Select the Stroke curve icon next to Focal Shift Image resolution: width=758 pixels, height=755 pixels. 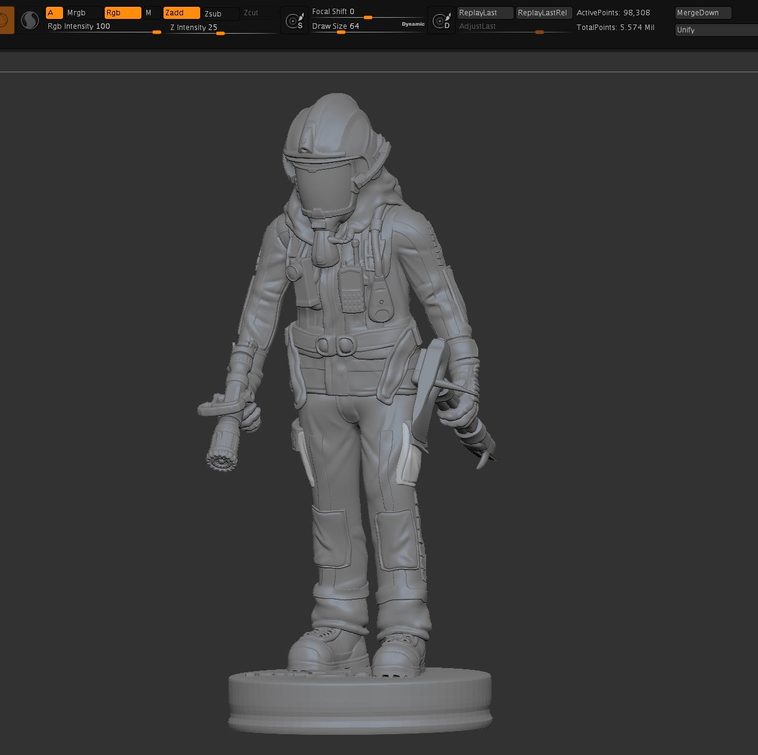click(295, 19)
